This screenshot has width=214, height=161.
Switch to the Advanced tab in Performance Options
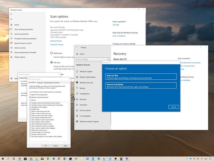point(40,83)
